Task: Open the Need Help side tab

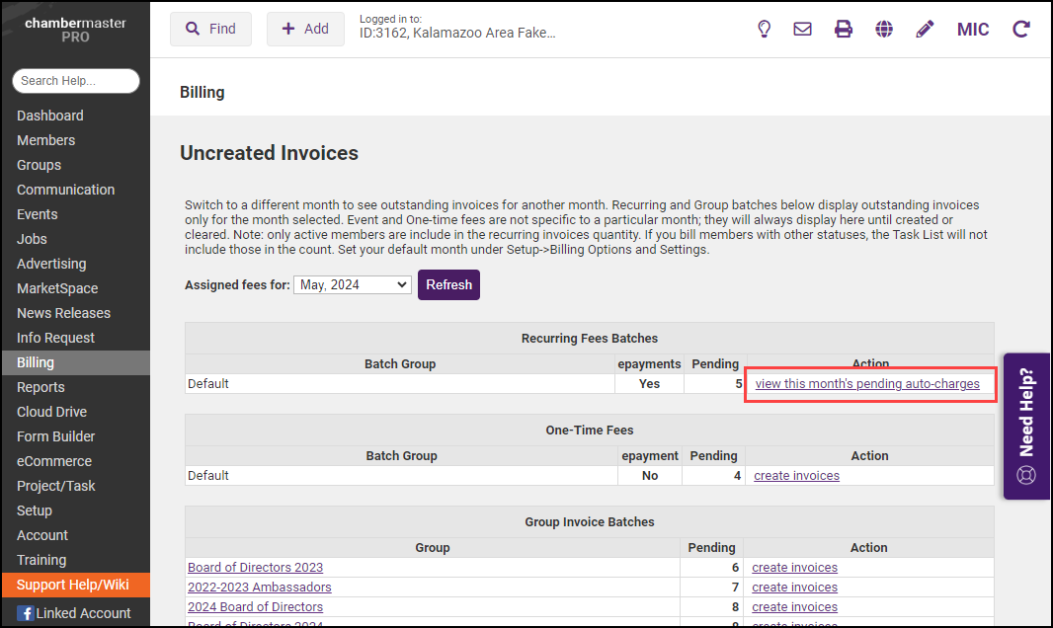Action: click(x=1025, y=426)
